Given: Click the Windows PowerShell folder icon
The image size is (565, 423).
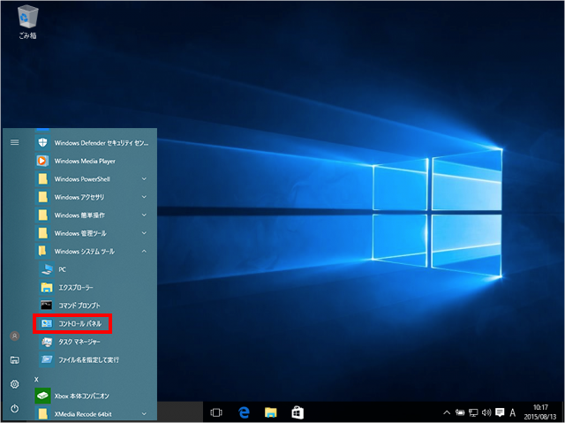Looking at the screenshot, I should pyautogui.click(x=42, y=178).
